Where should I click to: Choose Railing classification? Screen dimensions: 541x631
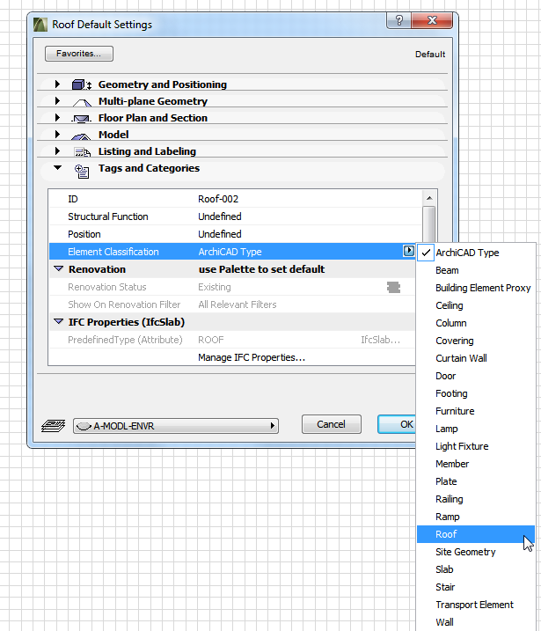(476, 499)
